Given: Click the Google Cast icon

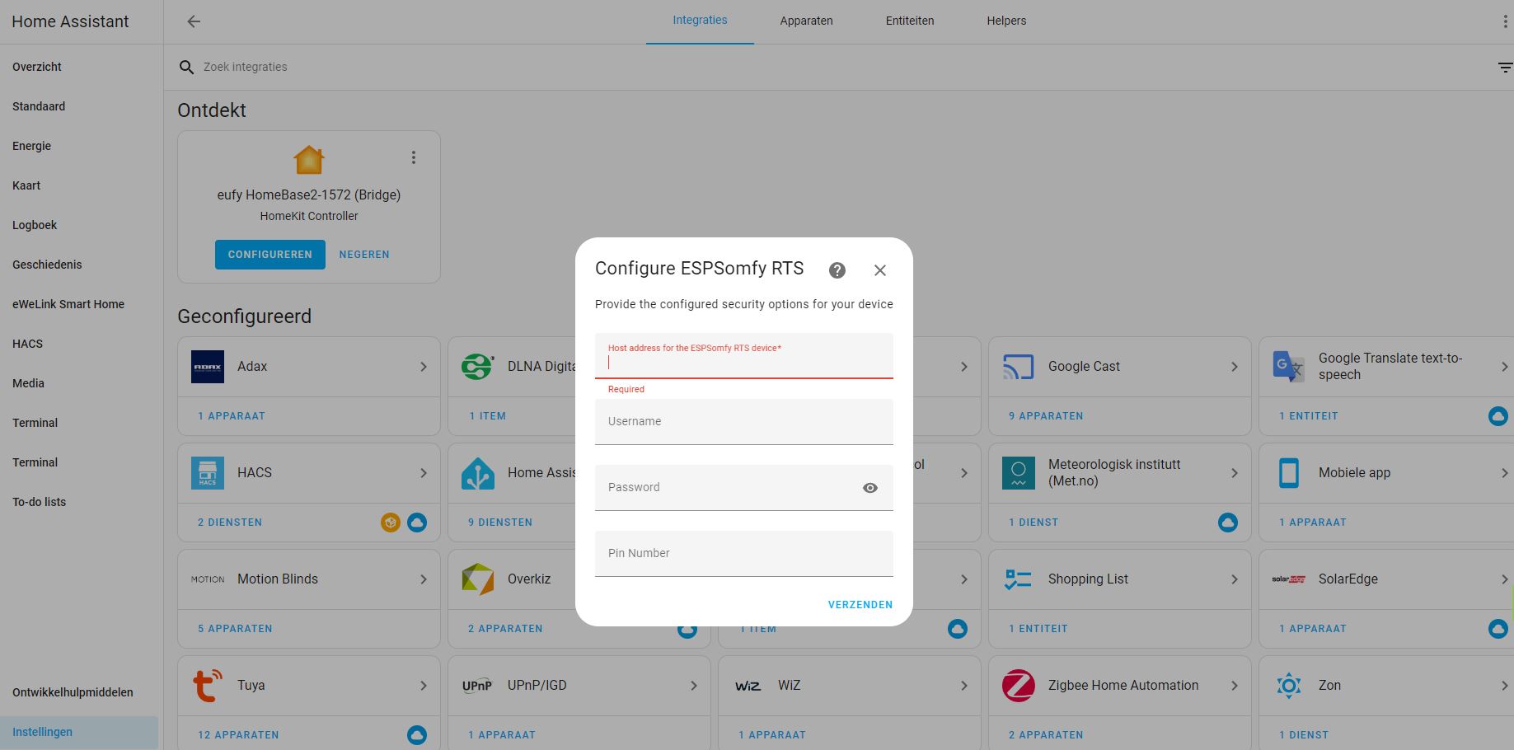Looking at the screenshot, I should click(1017, 366).
